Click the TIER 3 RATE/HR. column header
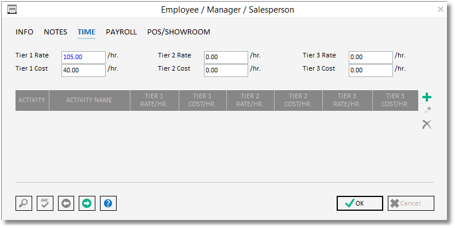Screen dimensions: 455x228 click(x=348, y=101)
